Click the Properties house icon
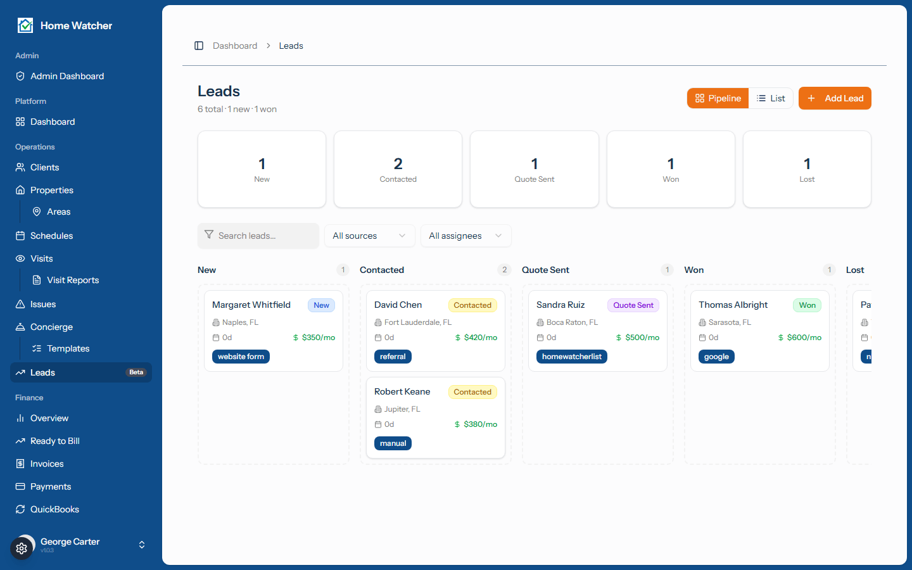 click(20, 190)
